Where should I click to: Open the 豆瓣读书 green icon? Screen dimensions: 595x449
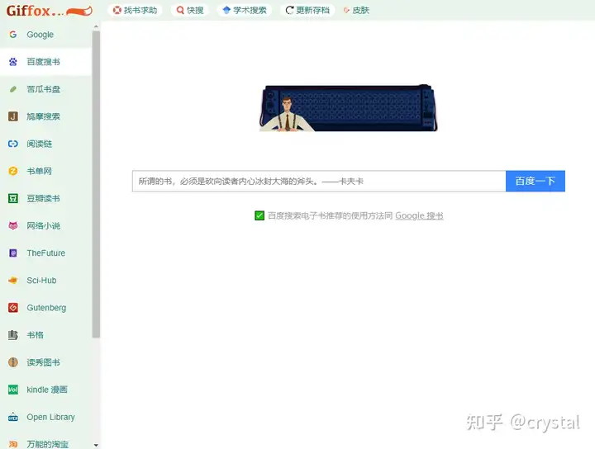[13, 198]
